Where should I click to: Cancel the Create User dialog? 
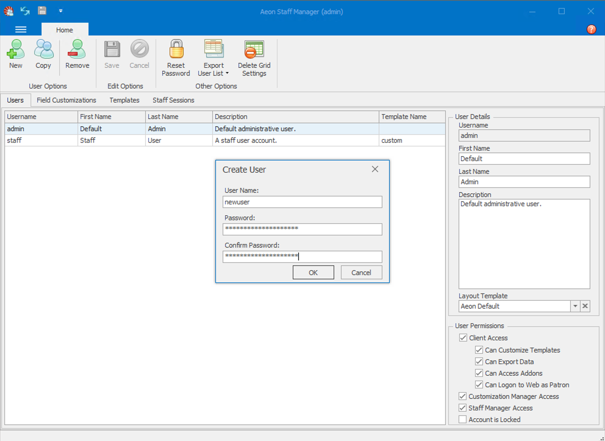pyautogui.click(x=361, y=272)
